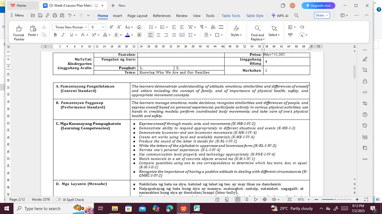The height and width of the screenshot is (214, 382).
Task: Open the code icon in right sidebar
Action: point(365,92)
